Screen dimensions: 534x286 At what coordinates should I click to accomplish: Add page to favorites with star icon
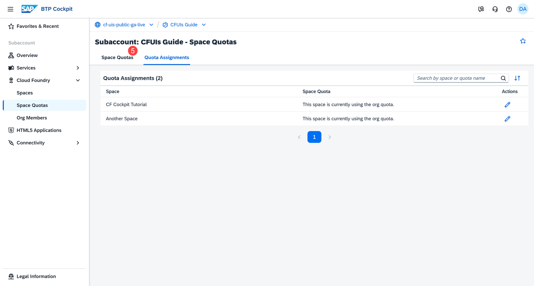523,41
